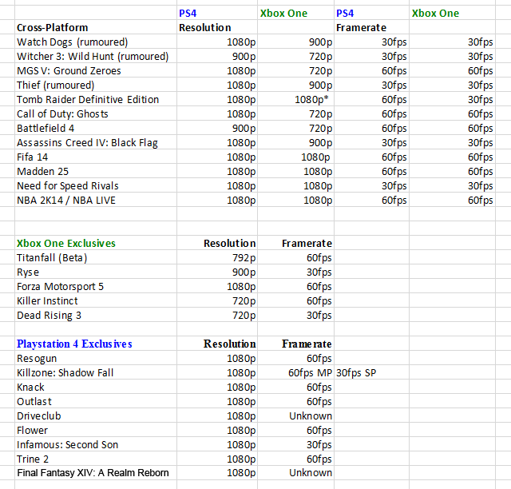Viewport: 511px width, 489px height.
Task: Click Driveclub's Unknown framerate cell
Action: pyautogui.click(x=295, y=415)
